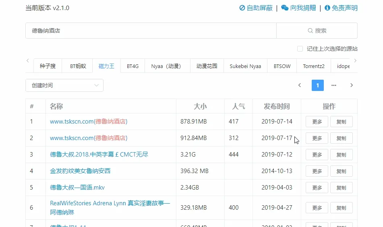Open the 创建时间 sort dropdown
Viewport: 383px width, 227px height.
64,85
